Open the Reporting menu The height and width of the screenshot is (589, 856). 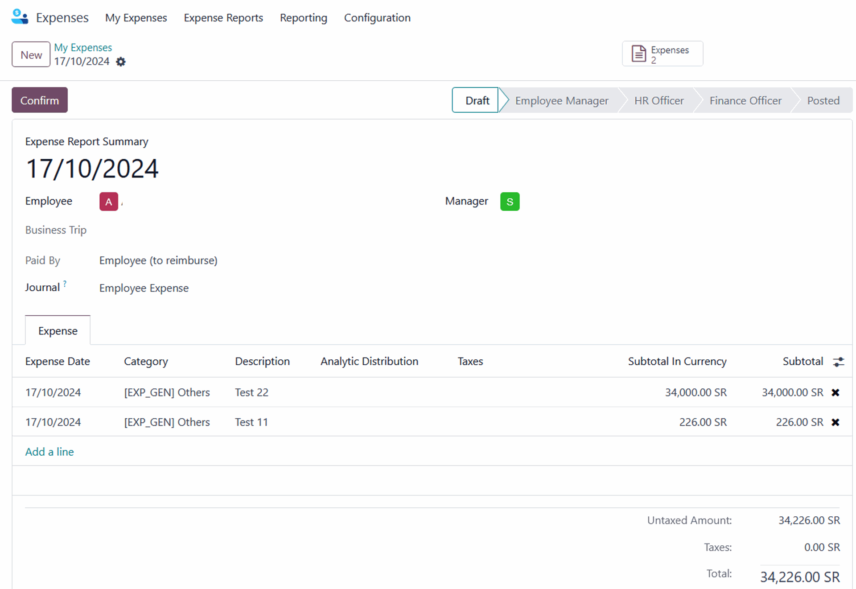point(303,18)
